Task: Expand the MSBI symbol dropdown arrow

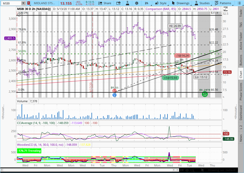Action: [x=23, y=3]
